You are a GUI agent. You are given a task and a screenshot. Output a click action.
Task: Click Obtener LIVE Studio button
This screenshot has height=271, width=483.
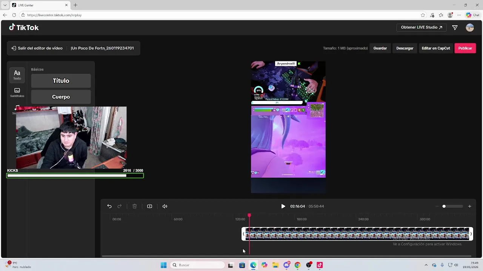(421, 27)
